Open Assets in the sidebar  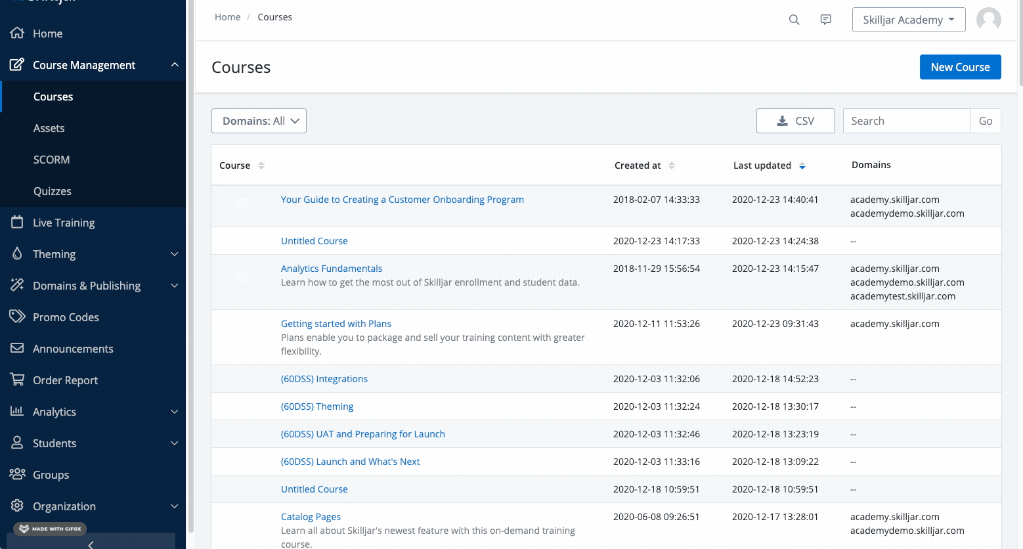[x=49, y=128]
